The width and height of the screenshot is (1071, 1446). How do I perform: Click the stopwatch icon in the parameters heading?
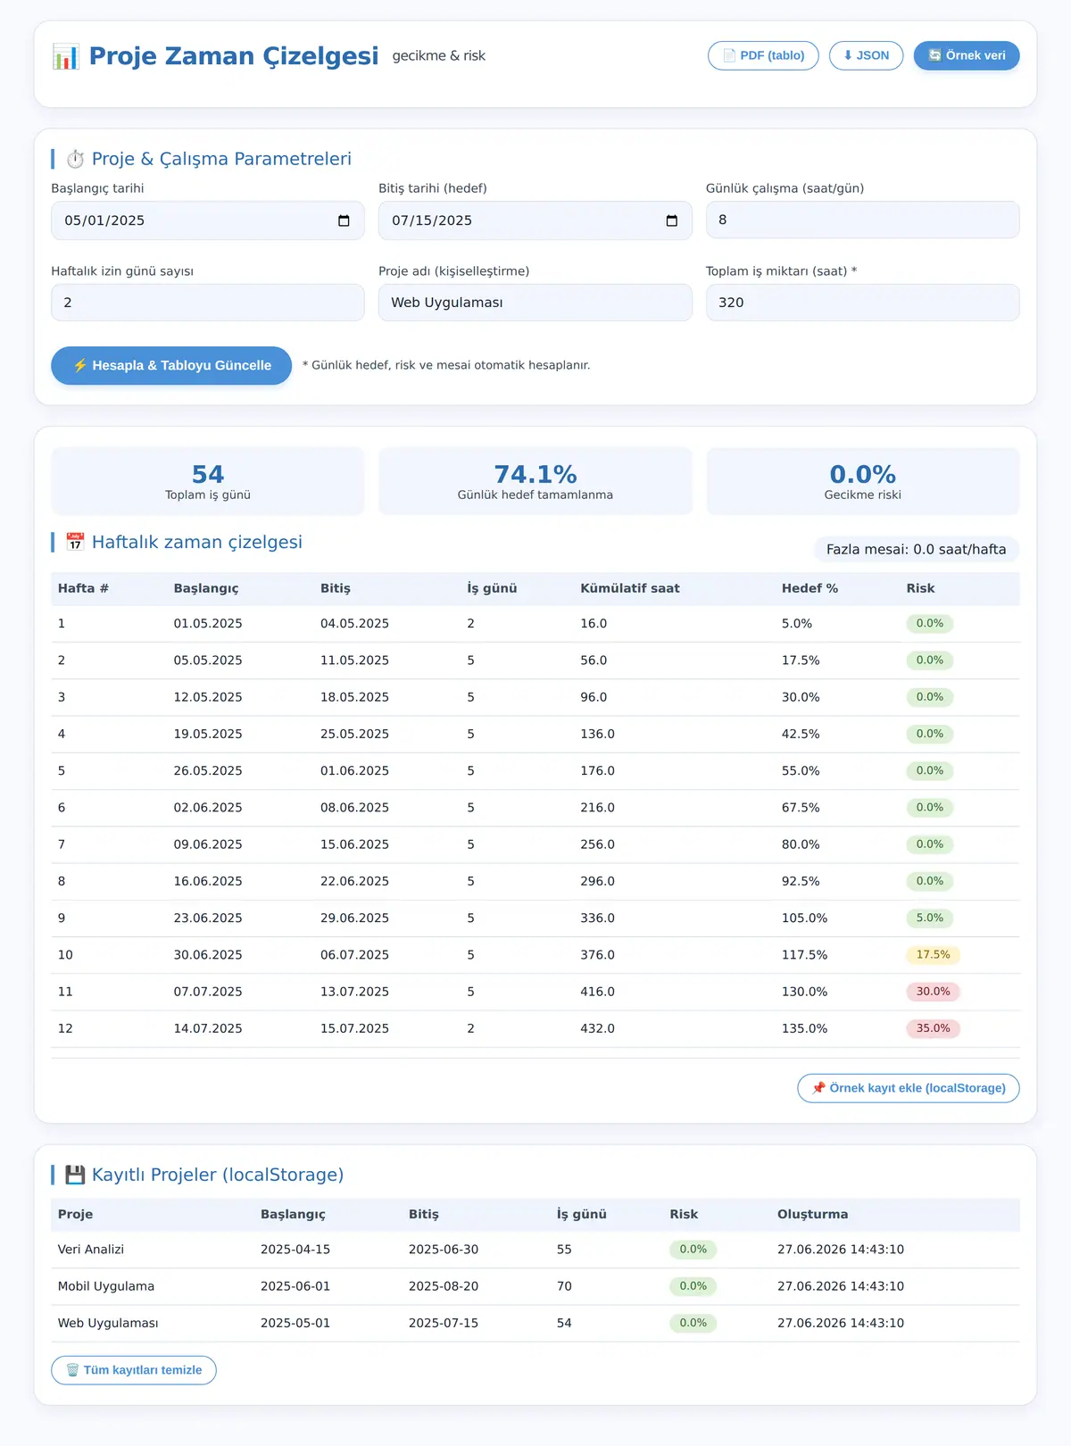pos(76,159)
